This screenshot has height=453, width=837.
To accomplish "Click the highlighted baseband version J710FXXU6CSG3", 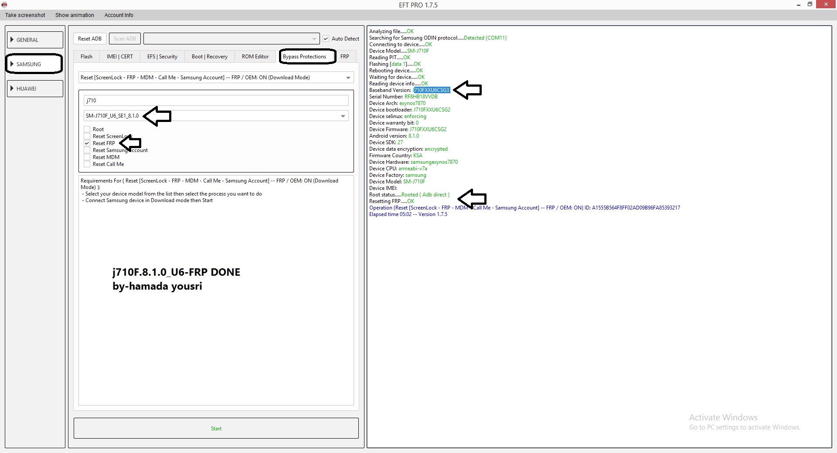I will [432, 90].
